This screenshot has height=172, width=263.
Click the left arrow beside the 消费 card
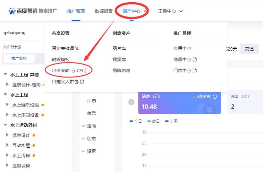(x=131, y=102)
